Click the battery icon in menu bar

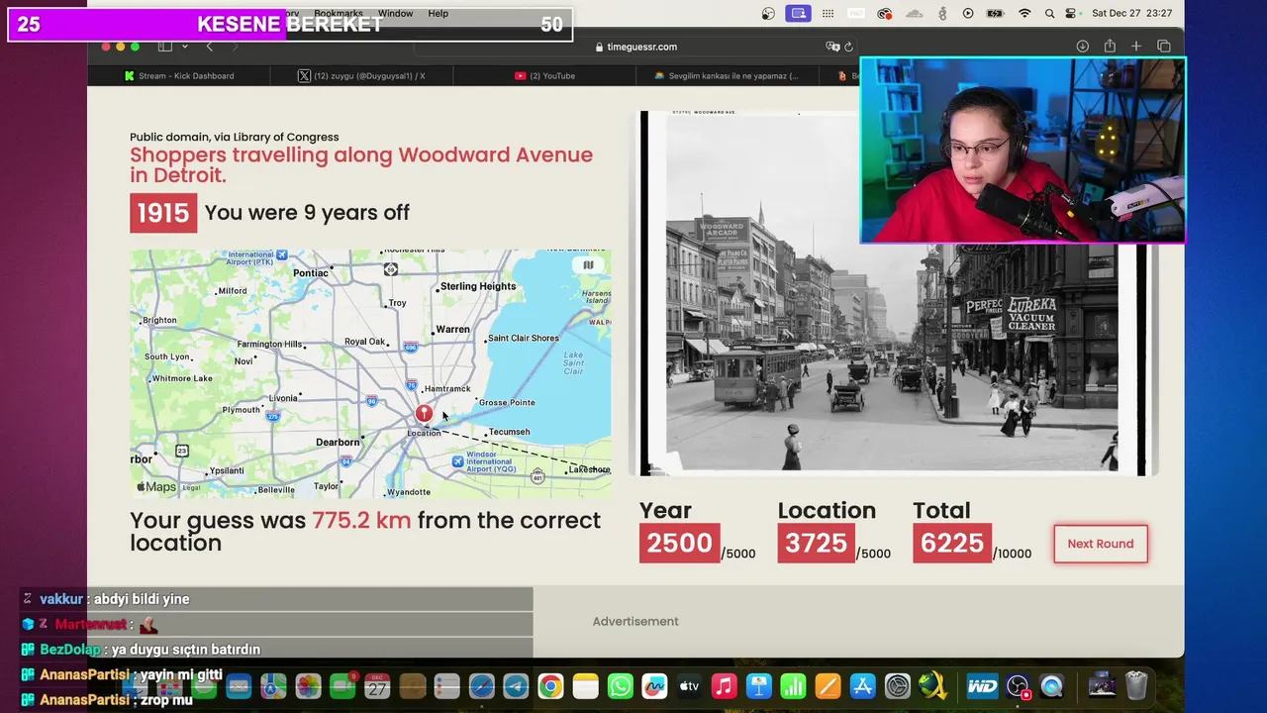[x=996, y=14]
